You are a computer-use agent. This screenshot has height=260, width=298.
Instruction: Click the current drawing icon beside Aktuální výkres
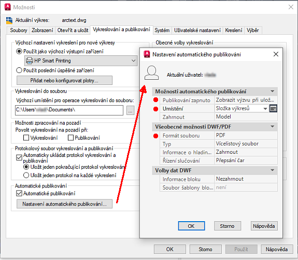point(9,20)
